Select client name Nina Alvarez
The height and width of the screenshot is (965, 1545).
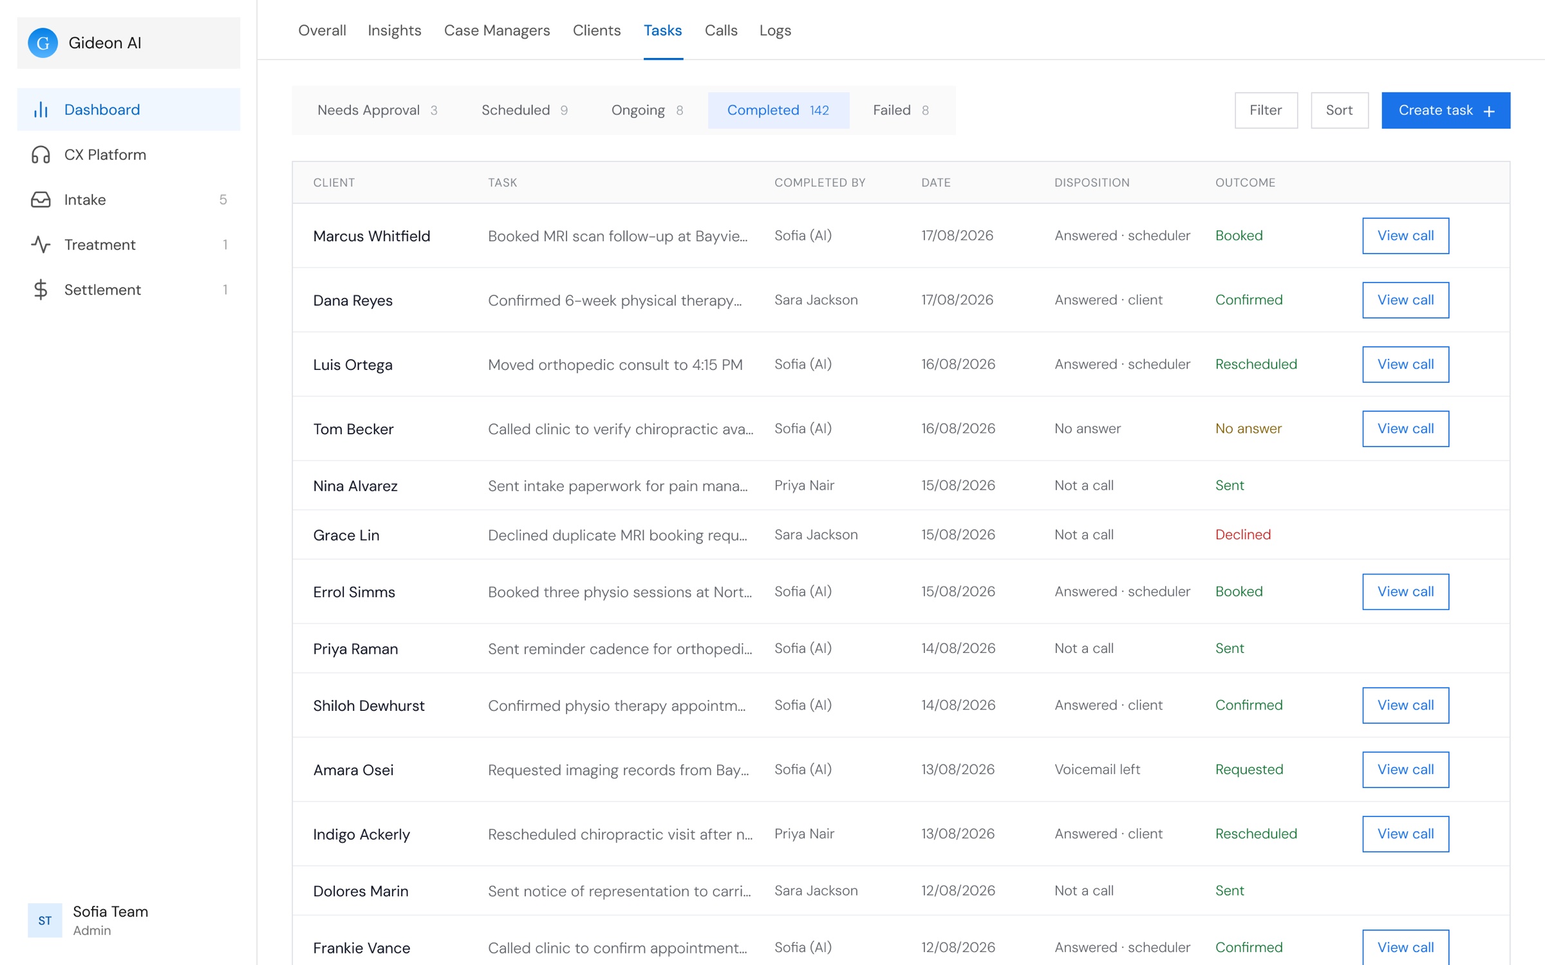tap(355, 486)
